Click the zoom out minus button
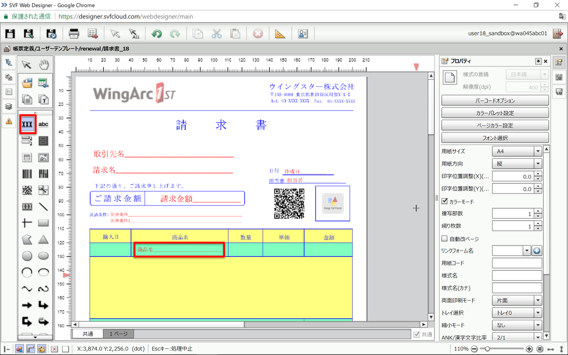This screenshot has width=568, height=355. [475, 349]
